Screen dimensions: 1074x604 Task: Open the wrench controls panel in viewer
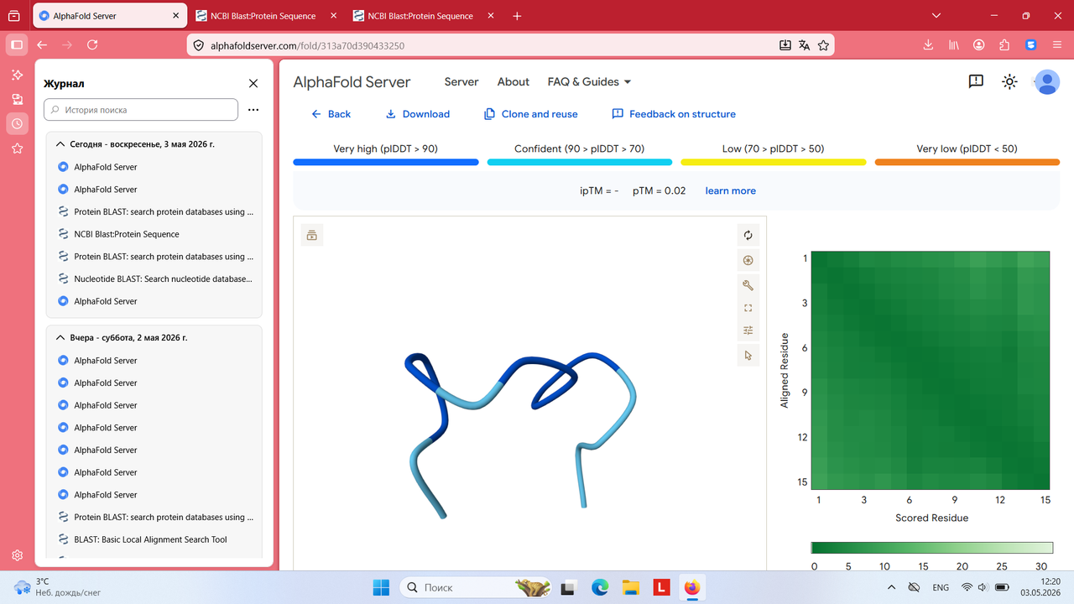point(748,285)
